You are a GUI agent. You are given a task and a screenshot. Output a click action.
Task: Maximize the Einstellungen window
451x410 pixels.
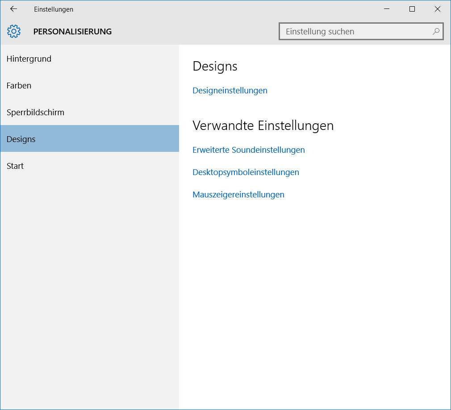point(412,9)
